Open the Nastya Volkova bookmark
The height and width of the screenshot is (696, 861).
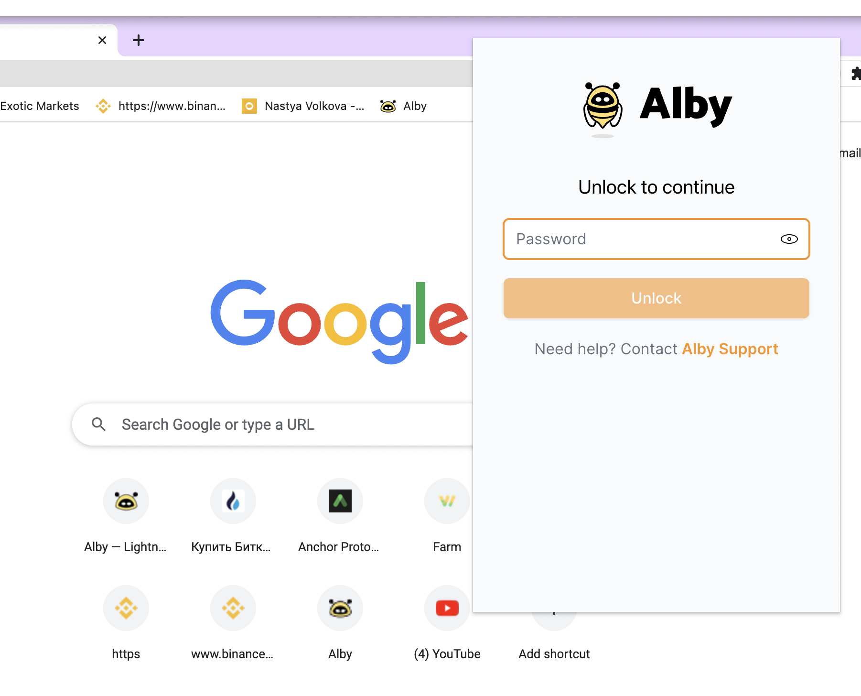click(x=303, y=106)
